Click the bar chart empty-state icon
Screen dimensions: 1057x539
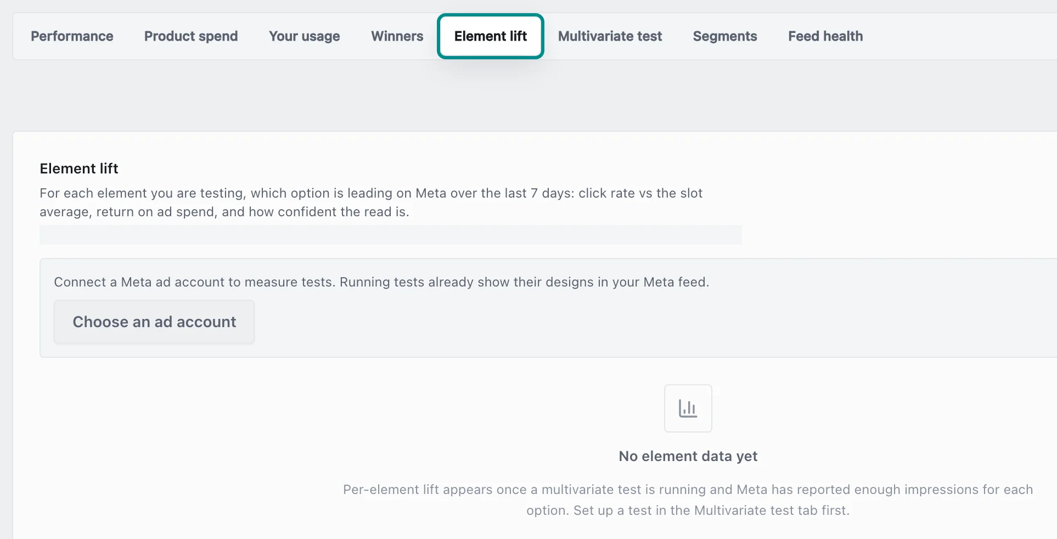click(688, 408)
